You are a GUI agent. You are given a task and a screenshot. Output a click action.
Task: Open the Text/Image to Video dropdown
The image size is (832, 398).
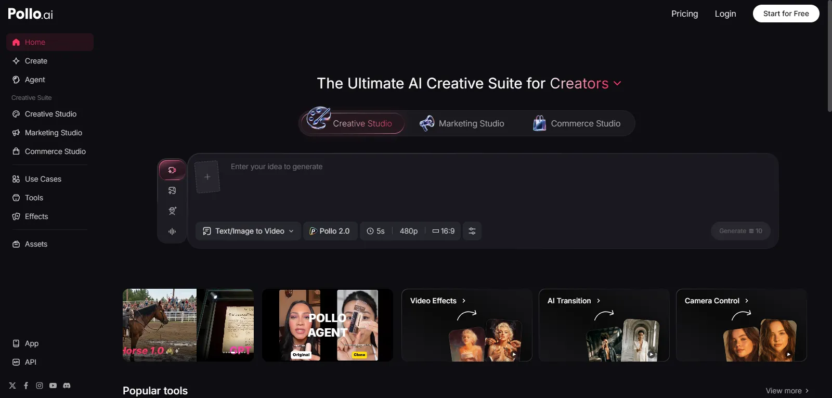point(248,231)
